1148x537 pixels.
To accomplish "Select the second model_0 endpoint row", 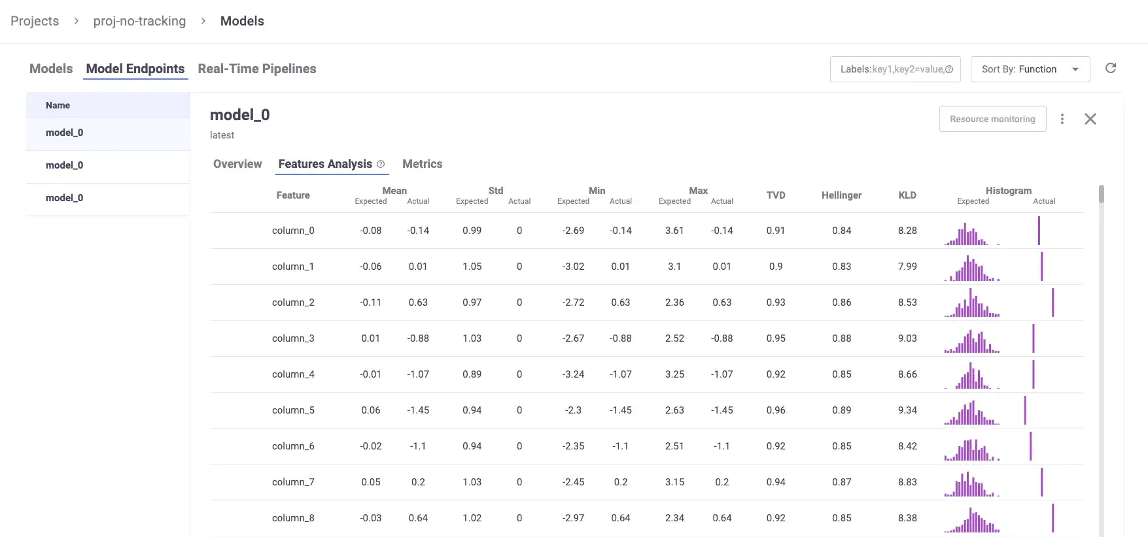I will [64, 165].
